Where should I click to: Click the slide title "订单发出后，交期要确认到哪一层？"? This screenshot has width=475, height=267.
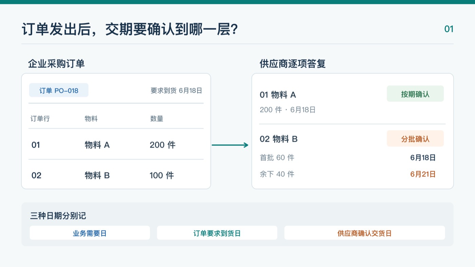pos(129,29)
